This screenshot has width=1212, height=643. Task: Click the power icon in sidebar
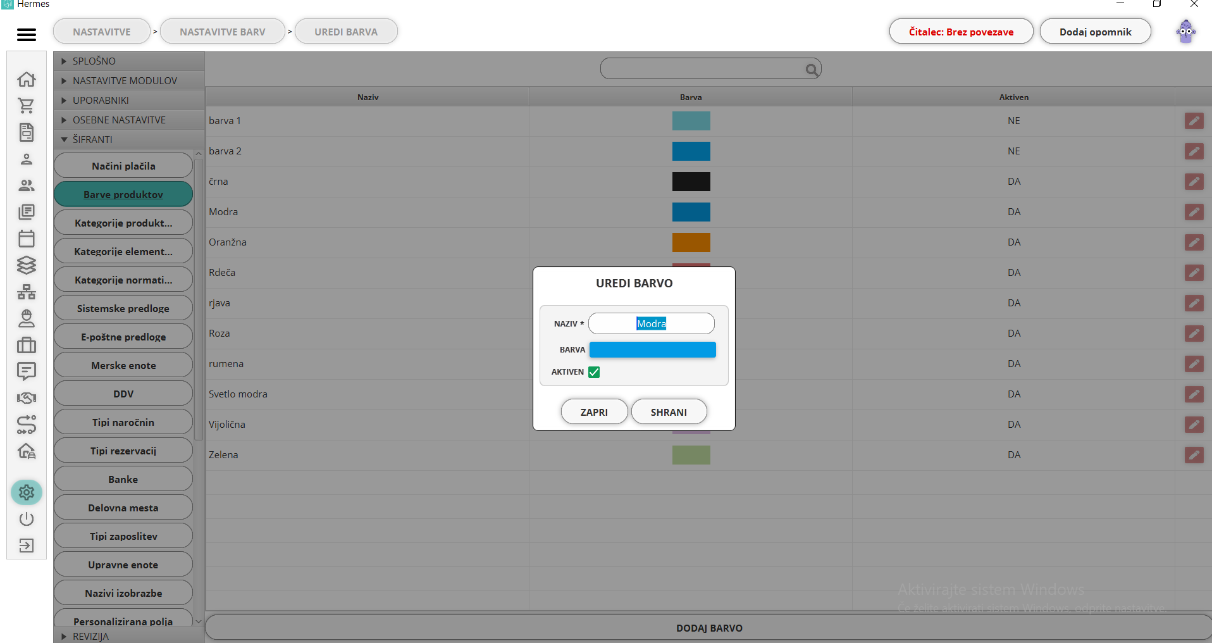27,519
